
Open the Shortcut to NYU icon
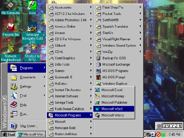coord(32,49)
